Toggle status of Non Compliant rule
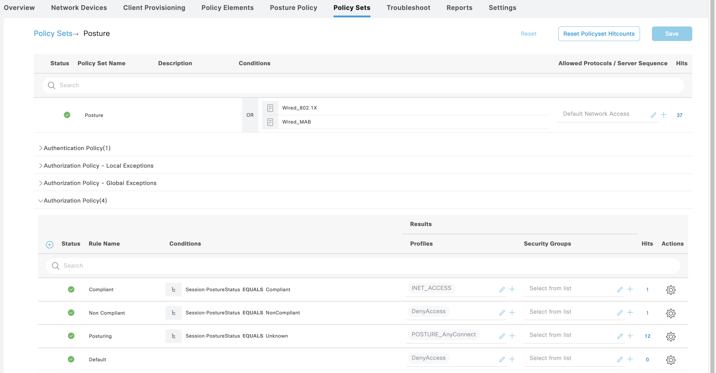716x373 pixels. pyautogui.click(x=71, y=313)
